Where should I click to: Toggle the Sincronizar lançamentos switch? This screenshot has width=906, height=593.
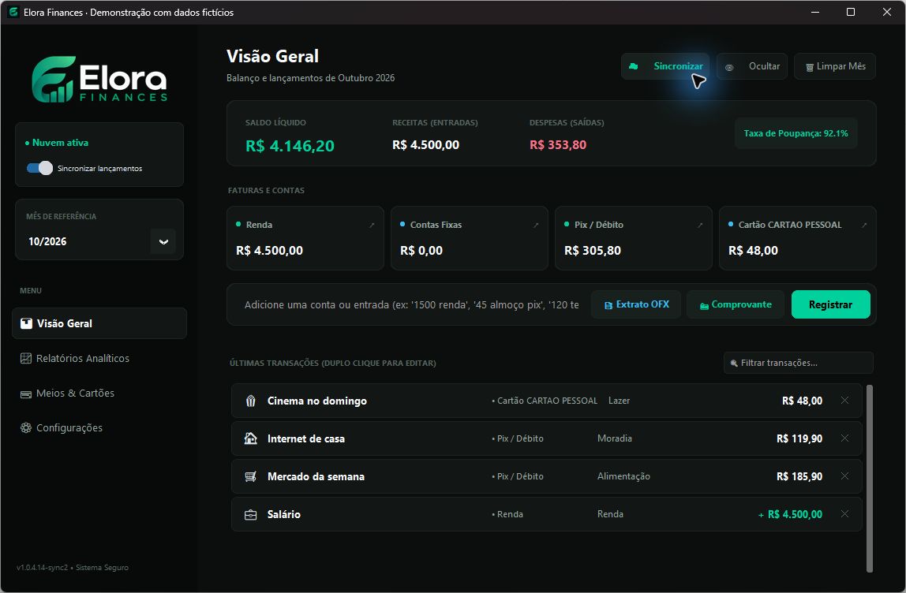point(39,168)
